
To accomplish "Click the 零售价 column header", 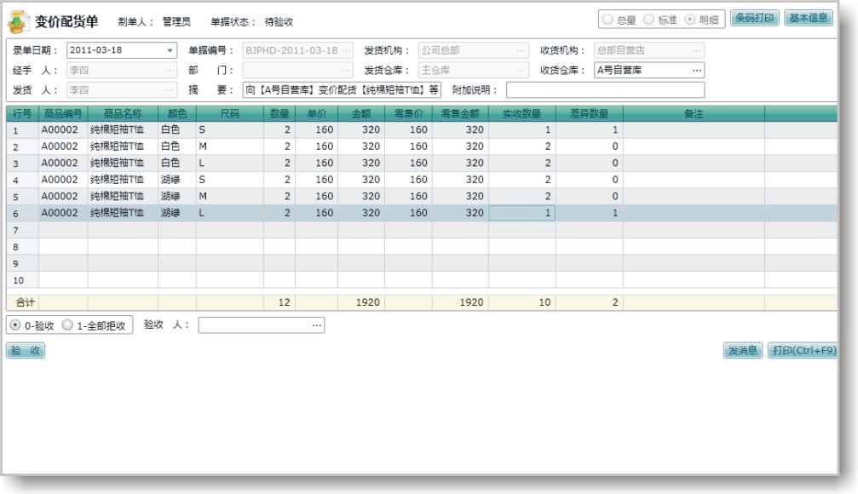I will point(408,114).
